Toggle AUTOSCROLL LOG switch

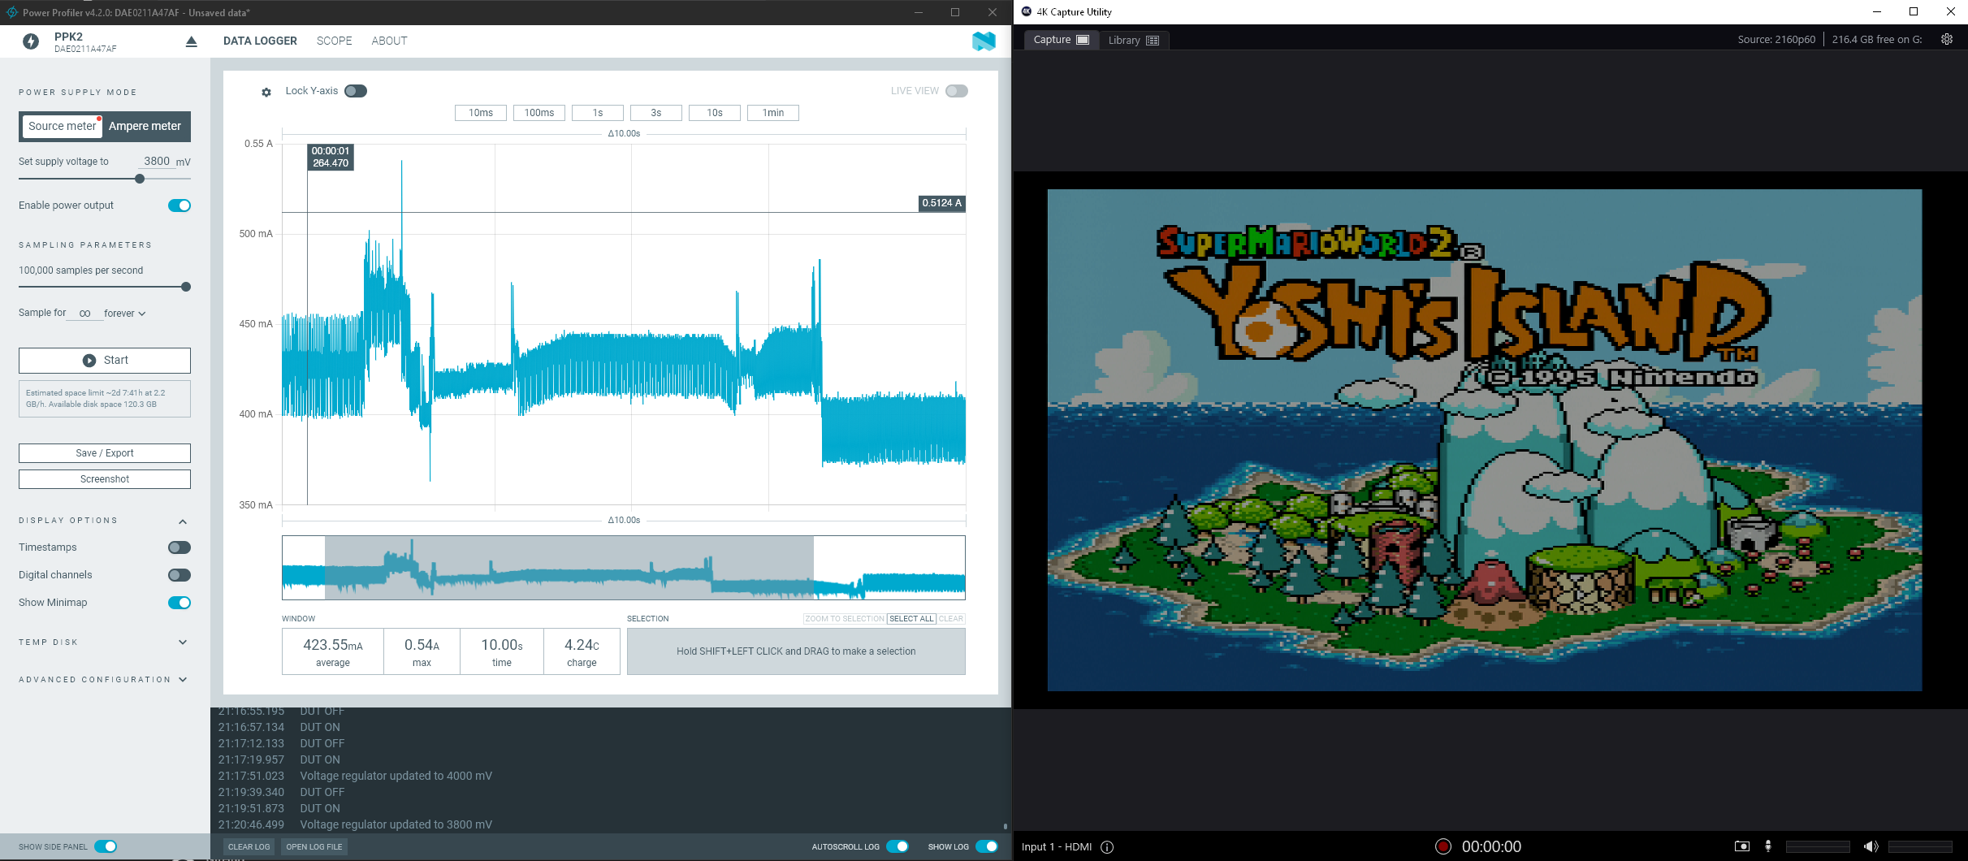click(x=897, y=846)
